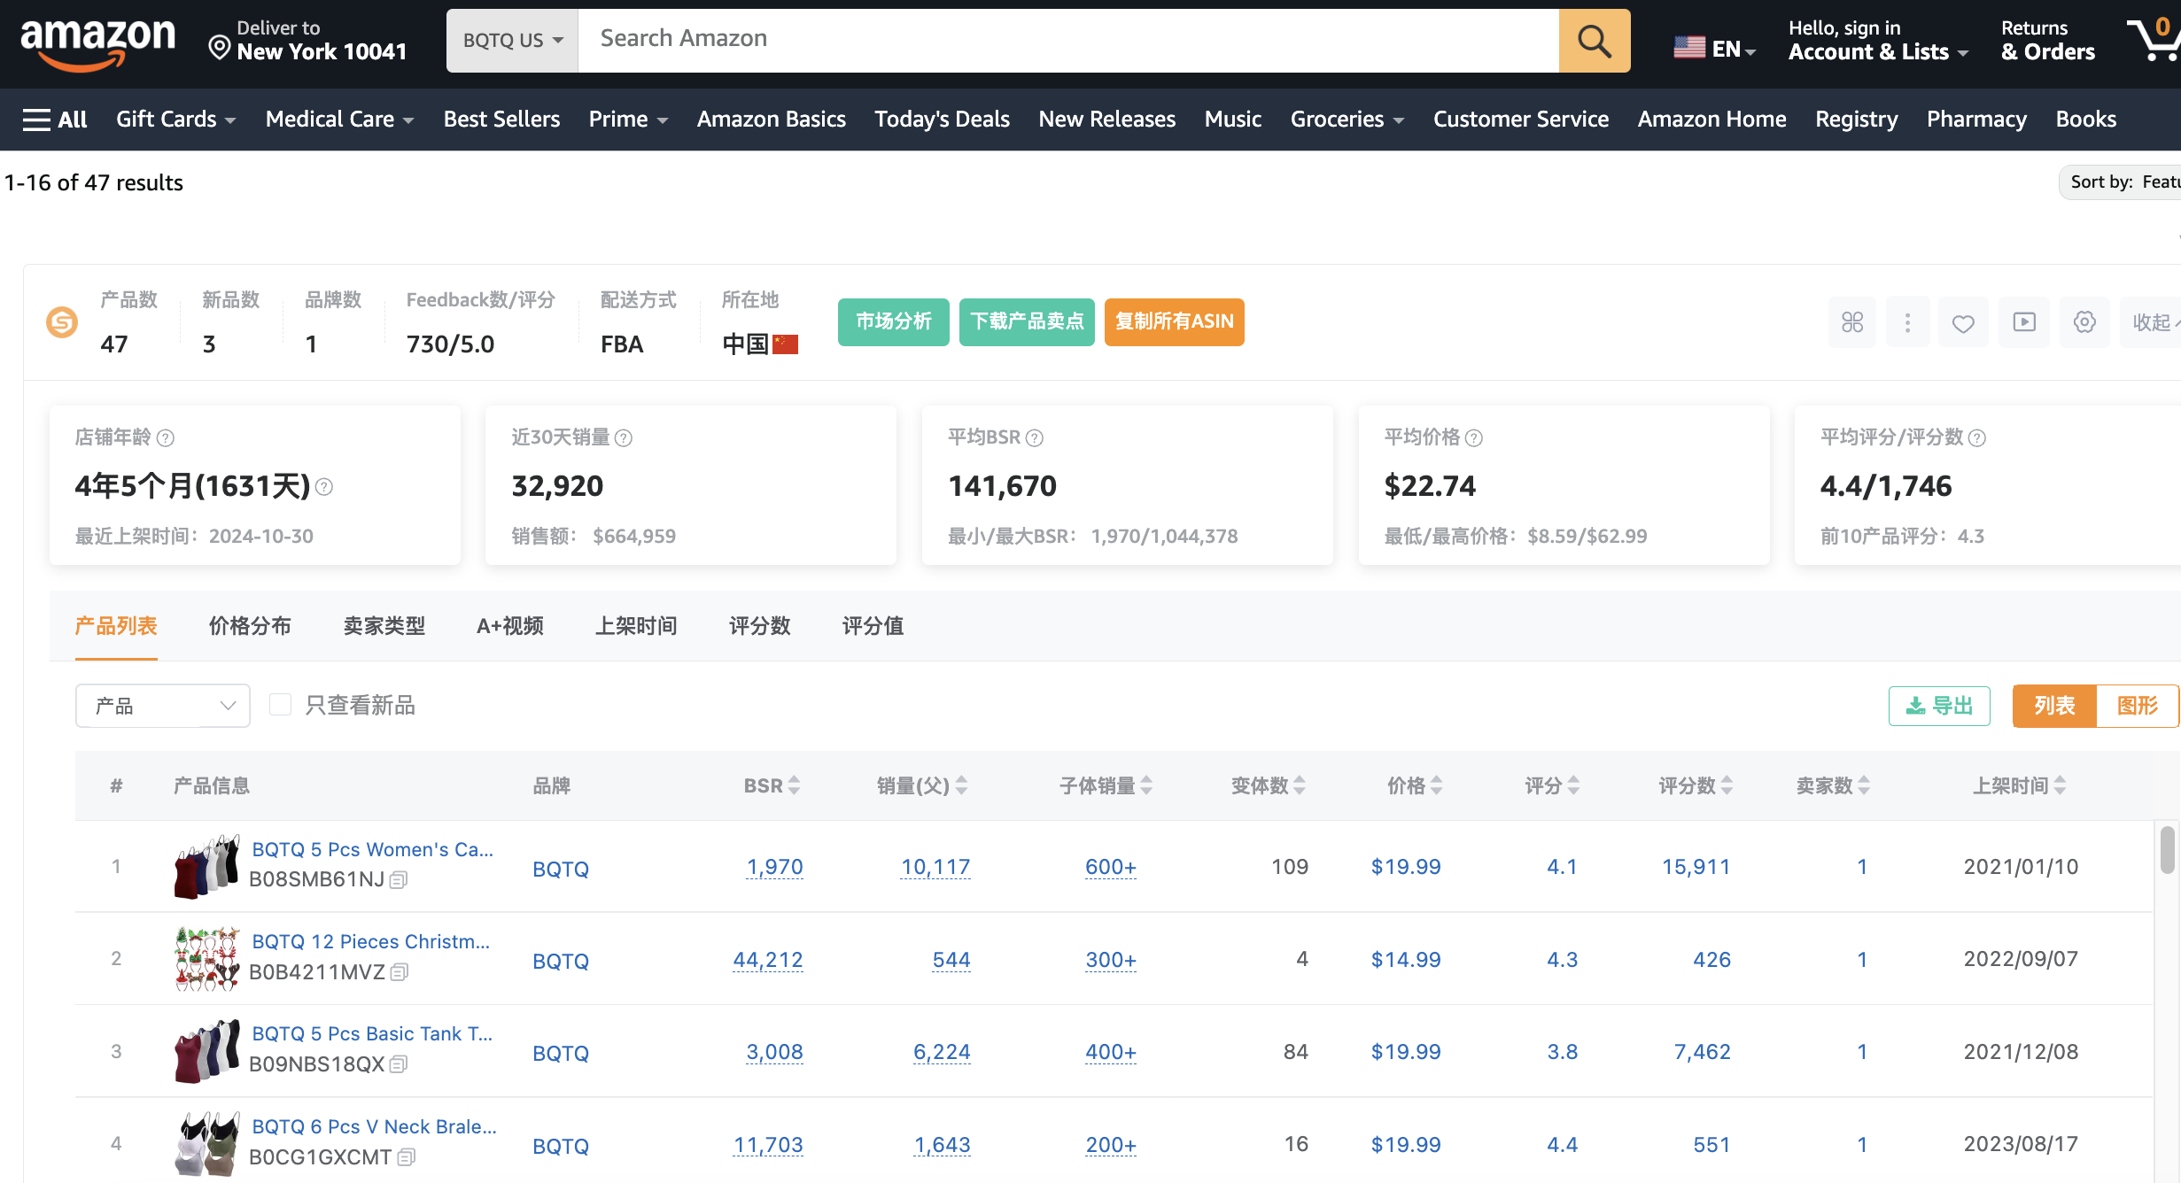Switch to 上架时间 tab
This screenshot has width=2181, height=1183.
636,626
